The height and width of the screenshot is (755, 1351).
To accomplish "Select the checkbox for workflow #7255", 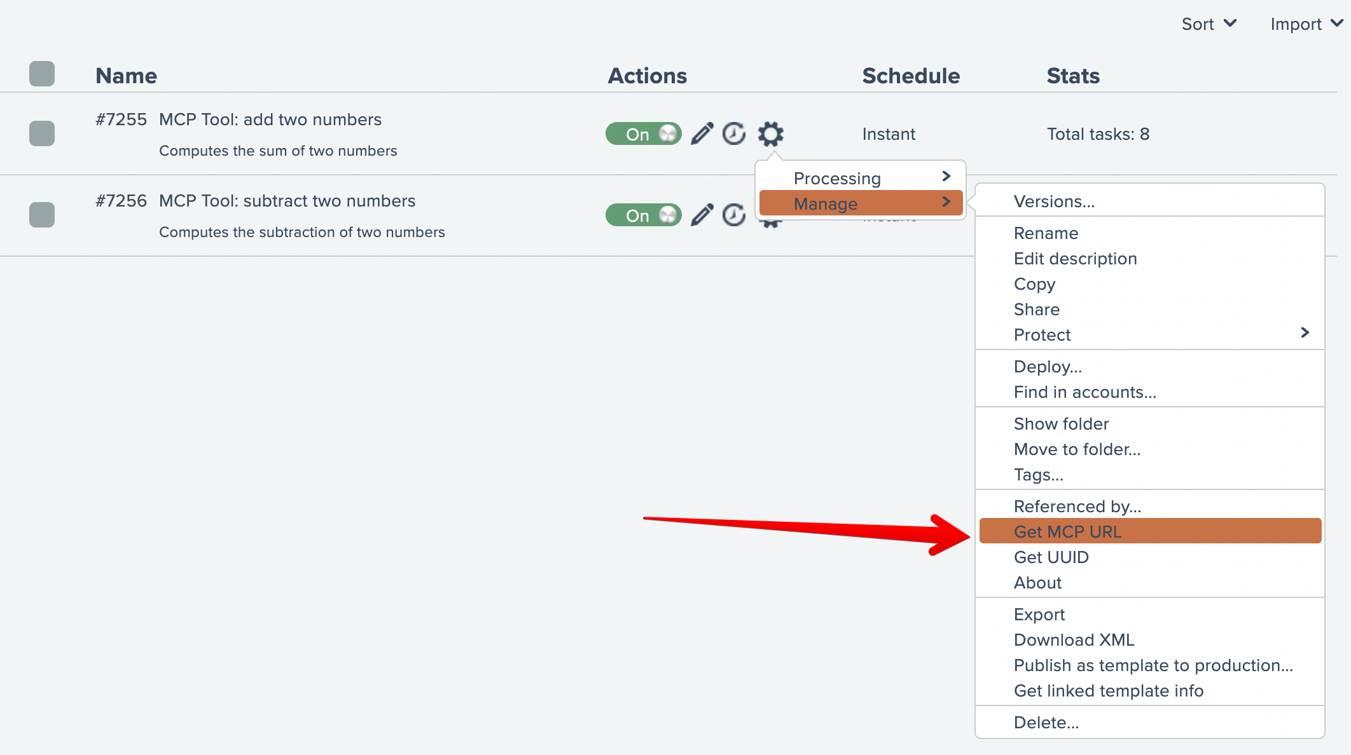I will (42, 133).
